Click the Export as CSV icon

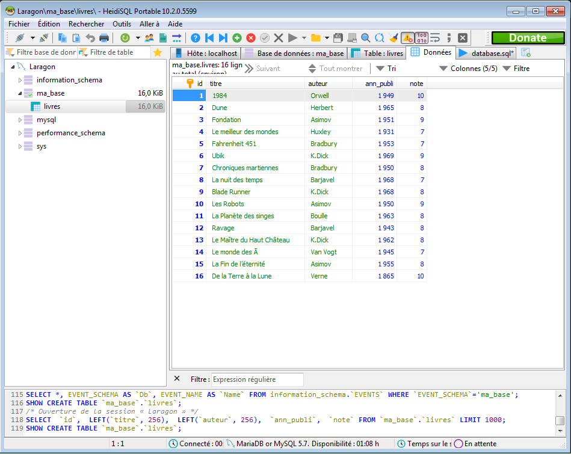pos(163,38)
